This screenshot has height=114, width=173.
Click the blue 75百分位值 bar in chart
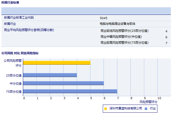pyautogui.click(x=70, y=91)
